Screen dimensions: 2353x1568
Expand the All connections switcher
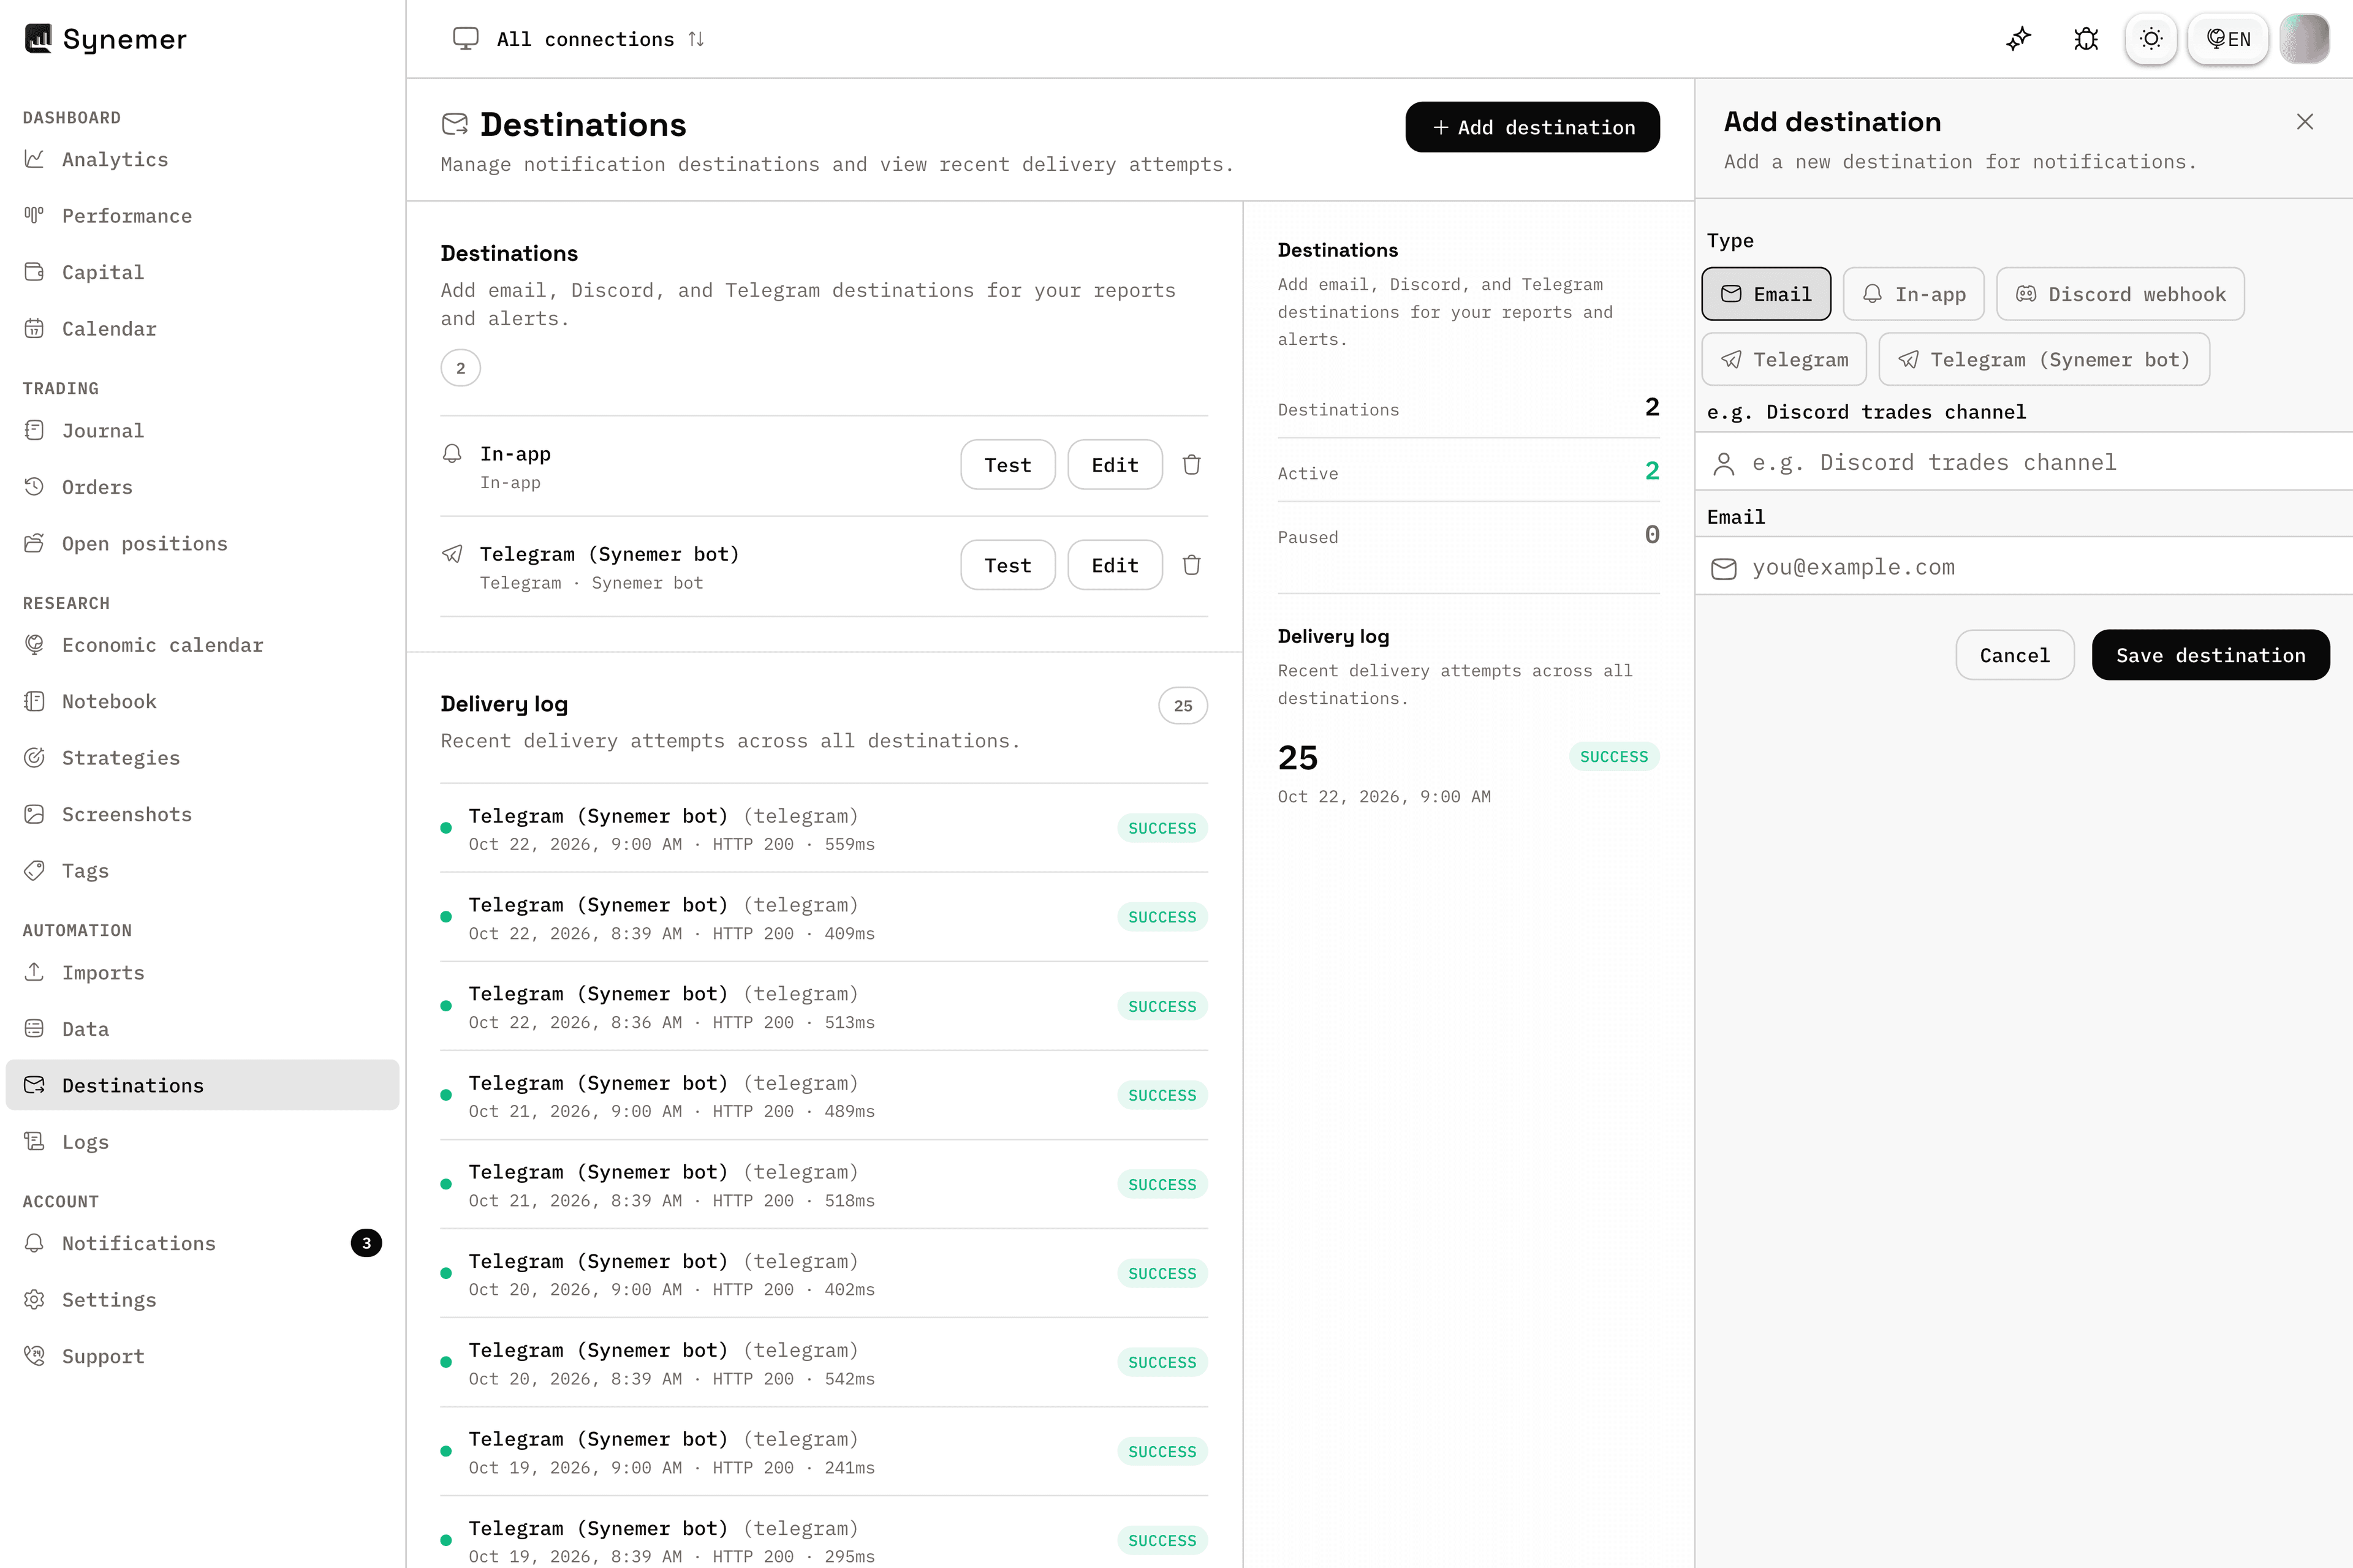click(579, 39)
